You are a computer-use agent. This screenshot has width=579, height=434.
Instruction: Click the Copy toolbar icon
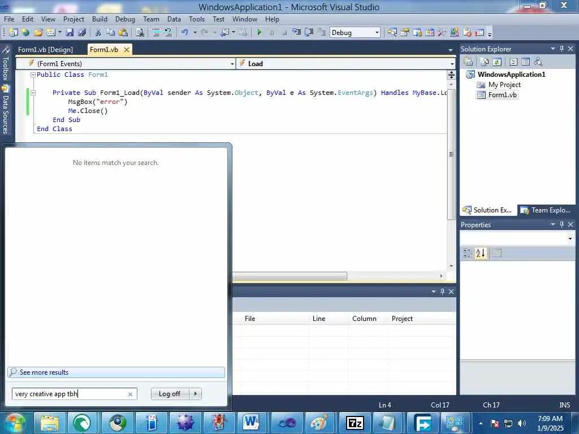[110, 32]
